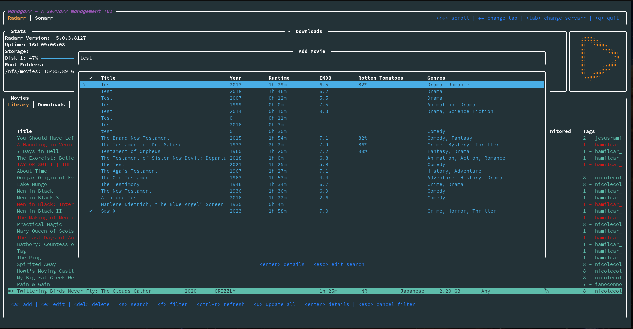Switch to the Sonarr tab
The width and height of the screenshot is (633, 329).
tap(44, 18)
